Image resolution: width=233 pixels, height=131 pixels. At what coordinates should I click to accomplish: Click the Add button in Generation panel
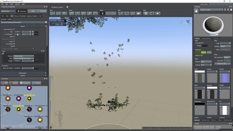[x=4, y=83]
